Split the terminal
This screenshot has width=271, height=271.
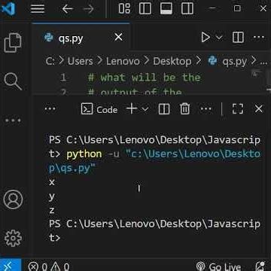coord(164,109)
